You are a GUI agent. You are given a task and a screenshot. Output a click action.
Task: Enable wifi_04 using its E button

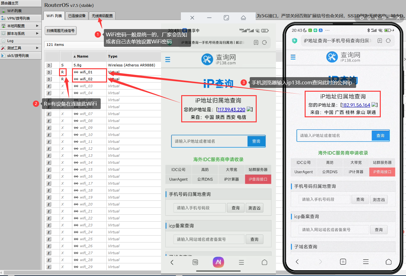click(49, 93)
